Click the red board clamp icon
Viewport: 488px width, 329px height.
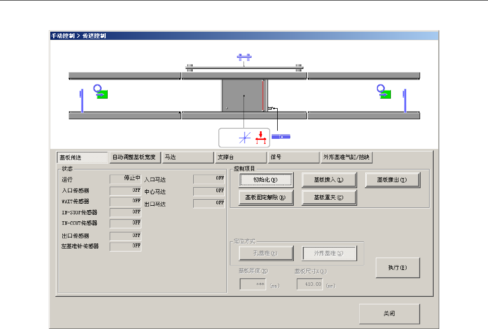click(x=261, y=137)
